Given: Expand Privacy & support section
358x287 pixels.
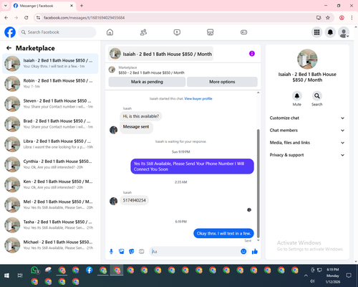Looking at the screenshot, I should (x=307, y=155).
